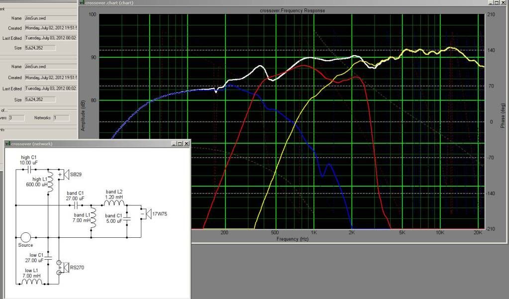Click the 'crossover.Frequency Response' chart title

292,10
